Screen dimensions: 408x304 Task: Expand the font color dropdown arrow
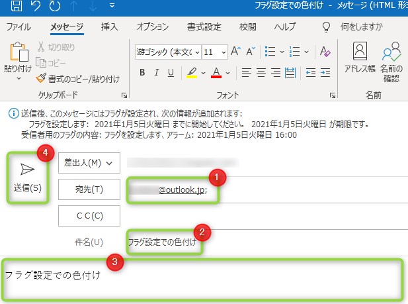227,73
